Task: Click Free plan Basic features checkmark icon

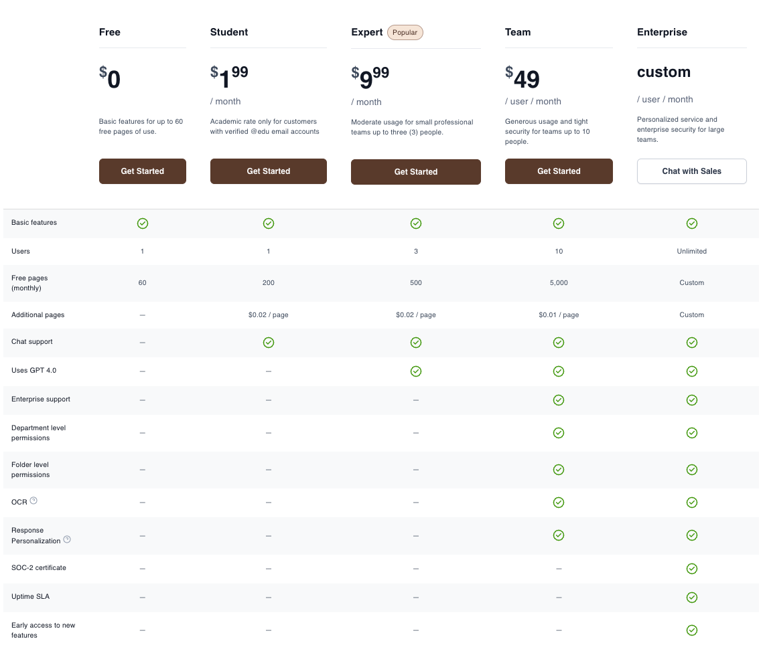Action: 143,223
